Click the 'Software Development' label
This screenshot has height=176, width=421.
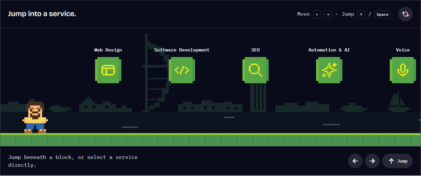click(x=182, y=50)
